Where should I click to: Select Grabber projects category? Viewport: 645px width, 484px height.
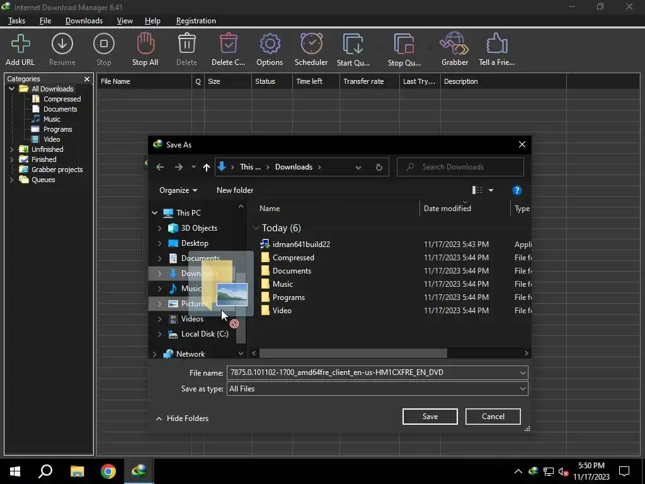57,170
